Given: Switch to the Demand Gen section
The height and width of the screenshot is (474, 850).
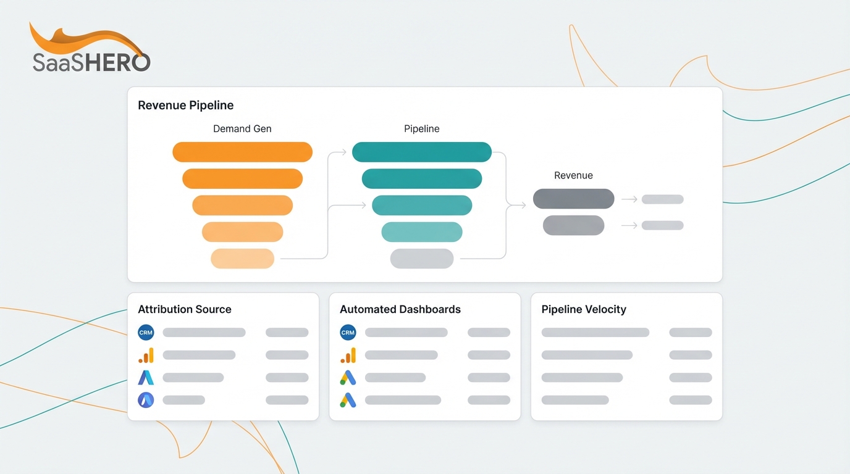Looking at the screenshot, I should (242, 128).
